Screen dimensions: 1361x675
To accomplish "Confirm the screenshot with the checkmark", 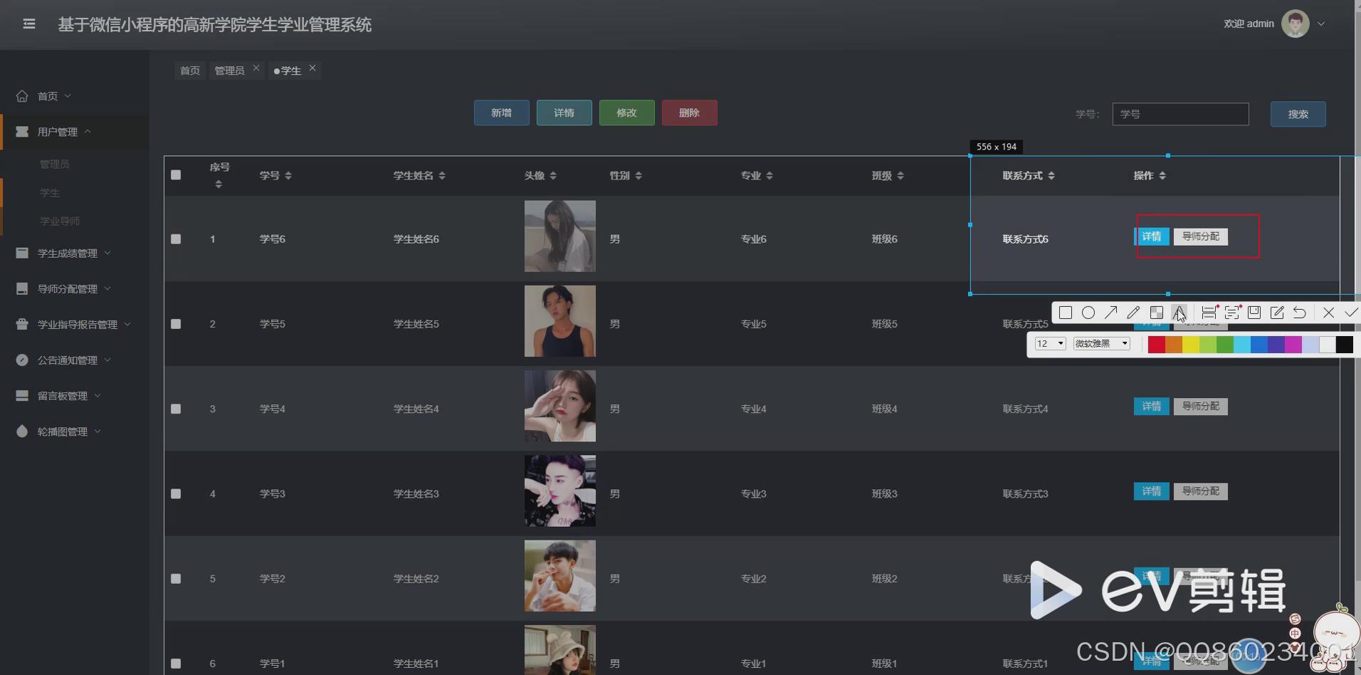I will (1351, 313).
